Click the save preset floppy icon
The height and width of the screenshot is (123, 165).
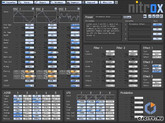click(x=154, y=16)
